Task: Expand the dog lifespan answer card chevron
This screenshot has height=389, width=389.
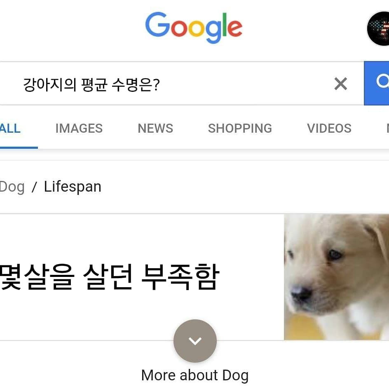Action: tap(195, 341)
